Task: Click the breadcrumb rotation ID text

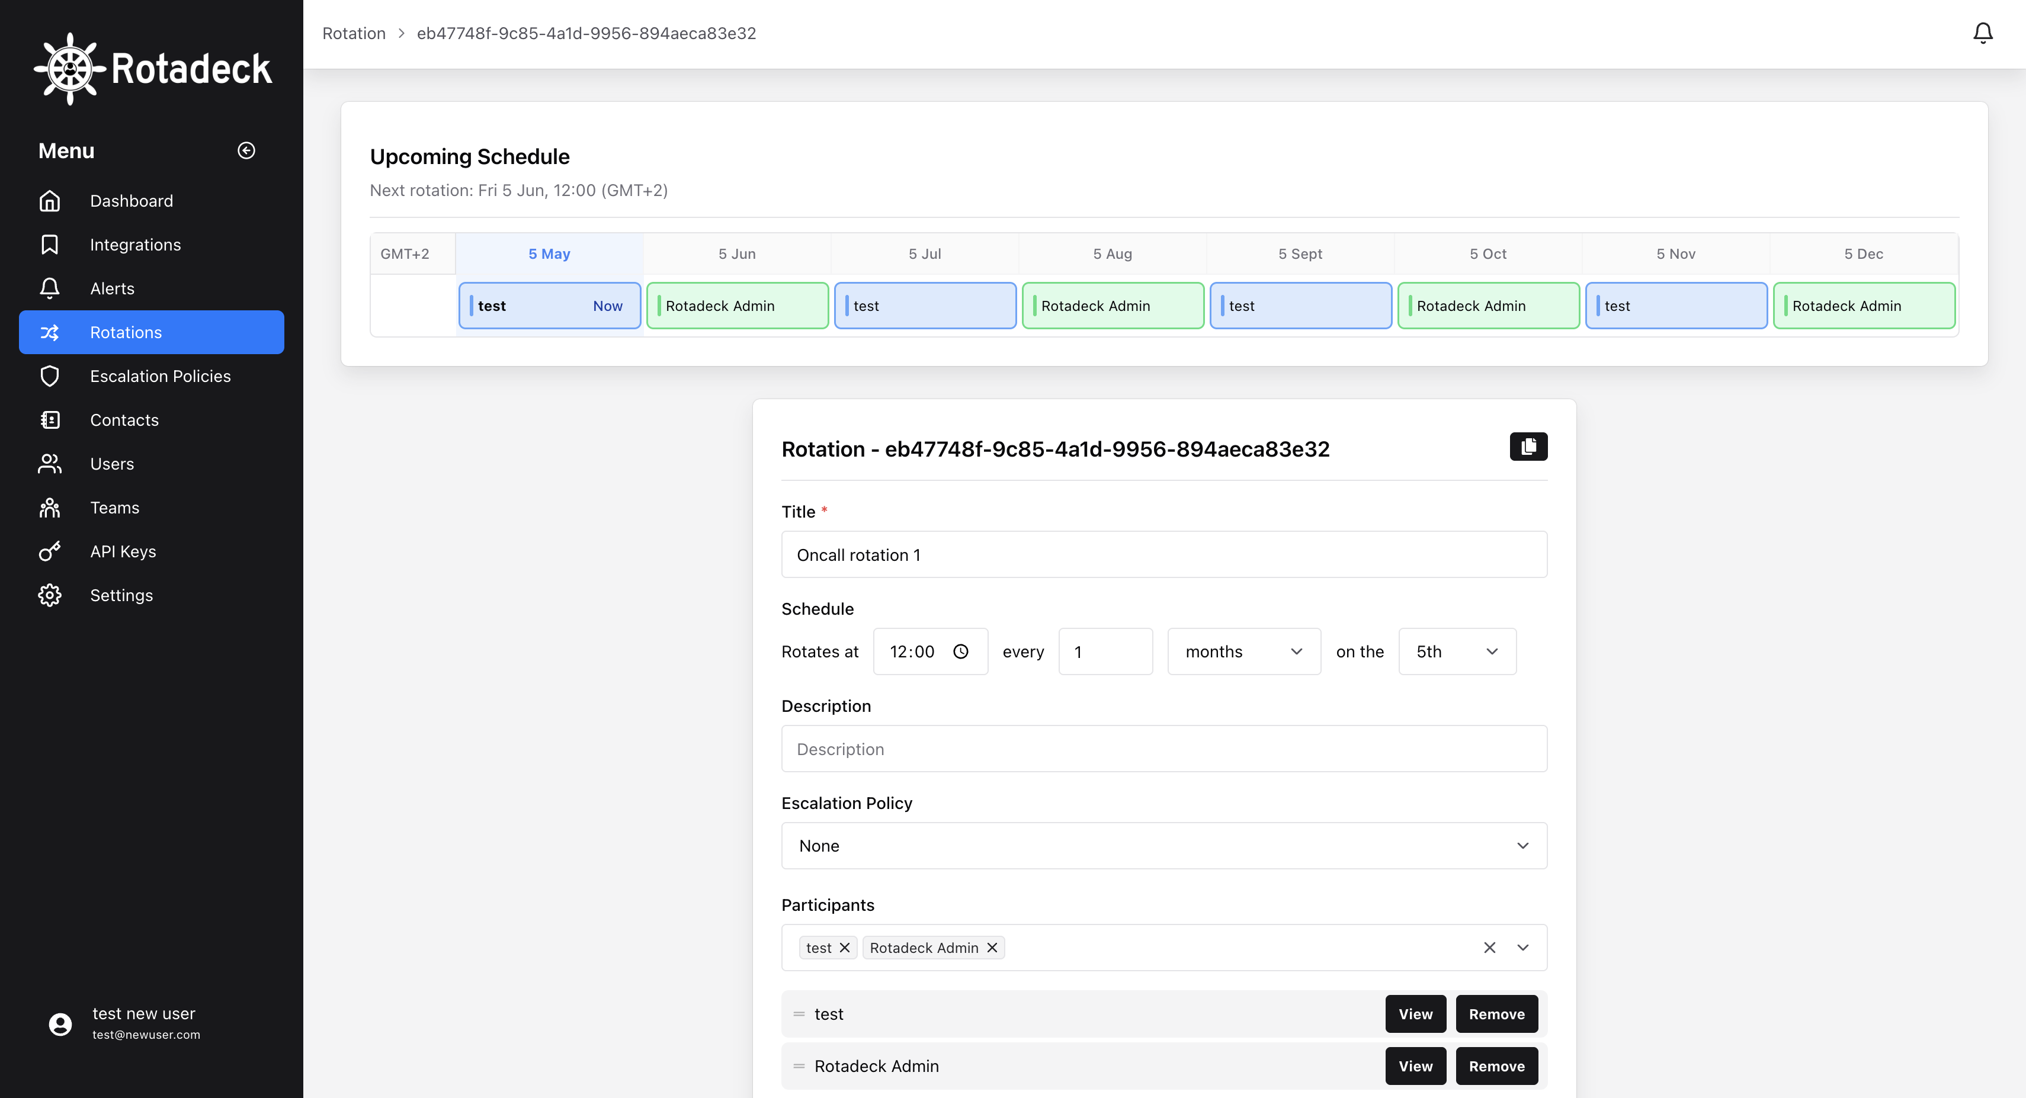Action: pos(586,33)
